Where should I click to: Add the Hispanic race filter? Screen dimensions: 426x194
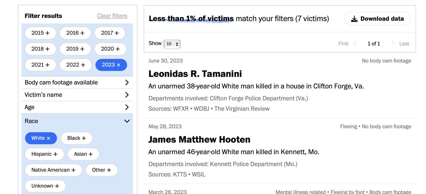coord(44,154)
